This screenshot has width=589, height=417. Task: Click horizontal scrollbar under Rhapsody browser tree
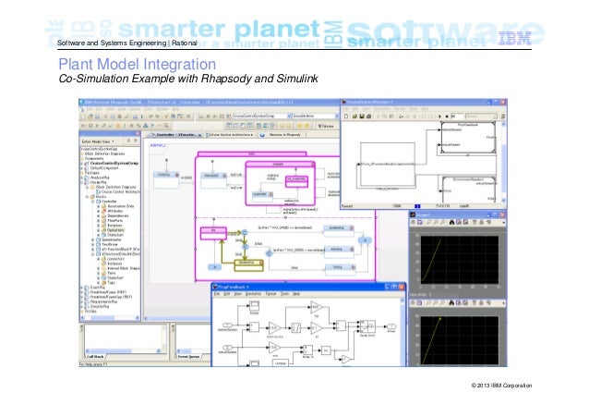110,318
